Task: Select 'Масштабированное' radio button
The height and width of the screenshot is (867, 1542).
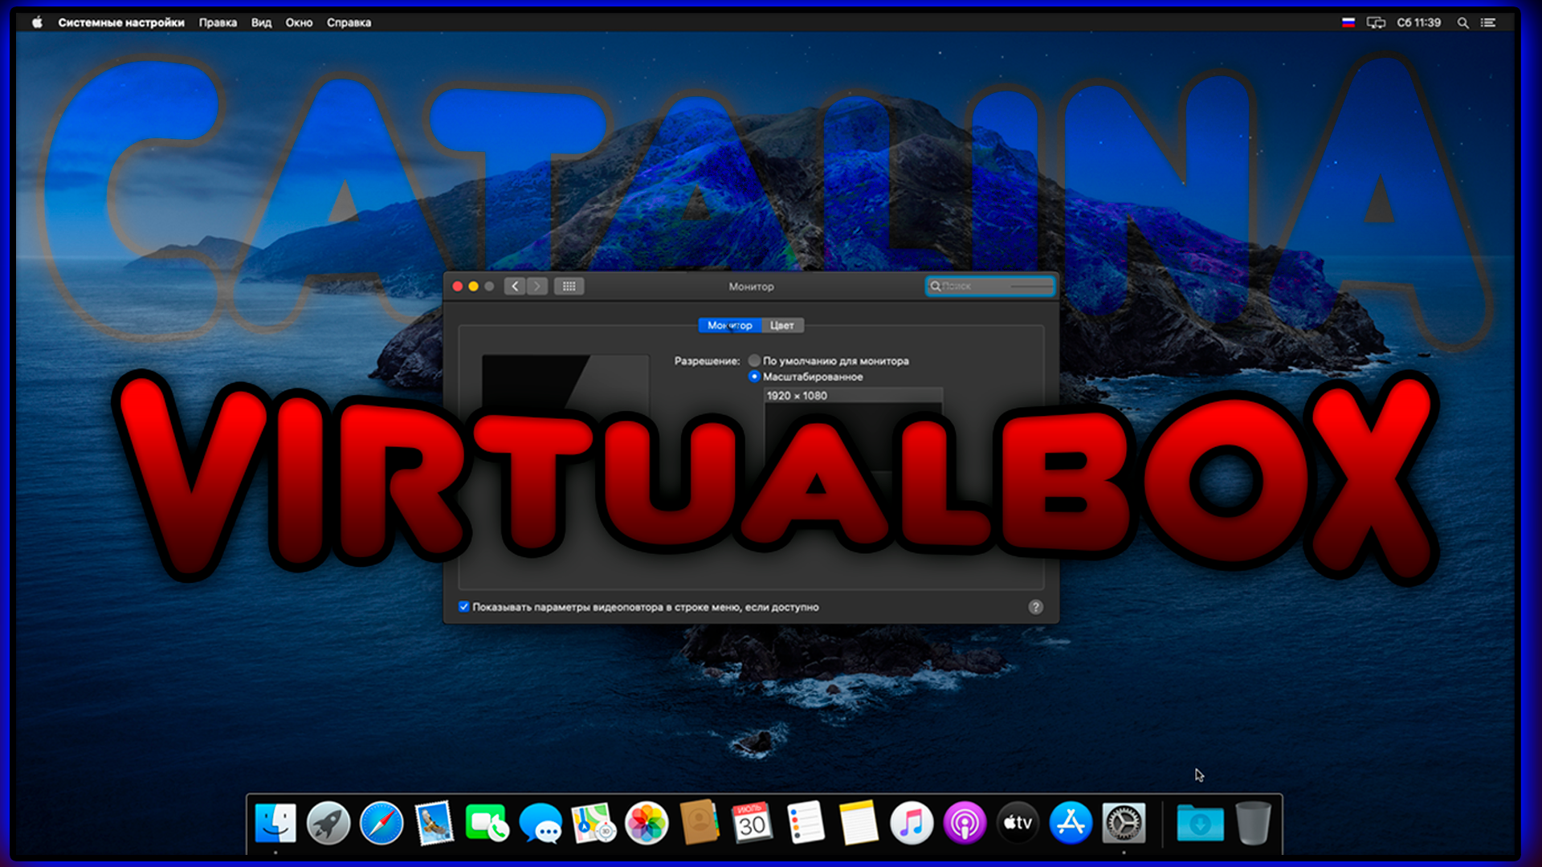Action: [x=754, y=377]
